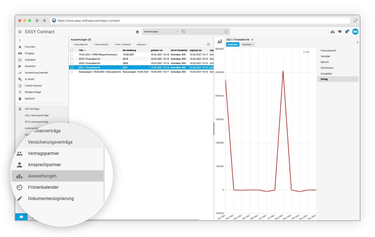Click the + Finanzbericht button

(101, 44)
